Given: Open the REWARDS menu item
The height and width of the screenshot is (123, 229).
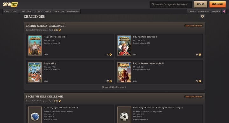Looking at the screenshot, I should pos(216,11).
